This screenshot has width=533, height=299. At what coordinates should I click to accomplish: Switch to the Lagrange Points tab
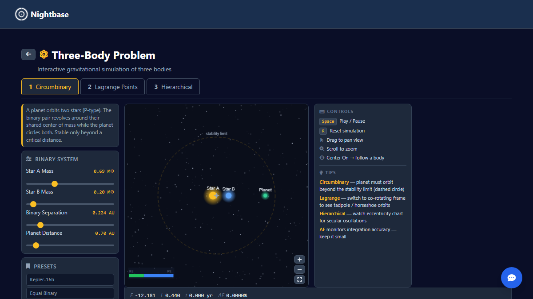click(x=112, y=86)
